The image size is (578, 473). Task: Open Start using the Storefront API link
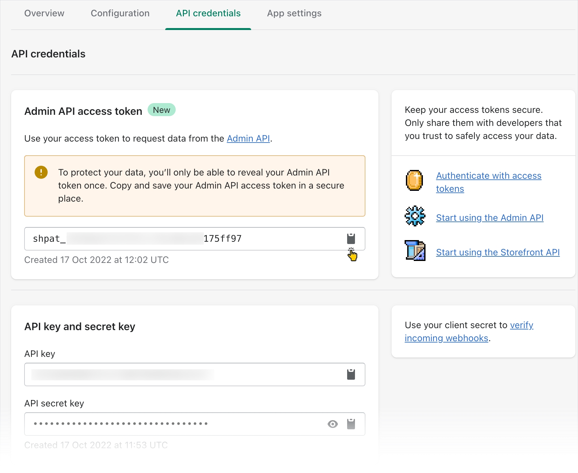498,252
